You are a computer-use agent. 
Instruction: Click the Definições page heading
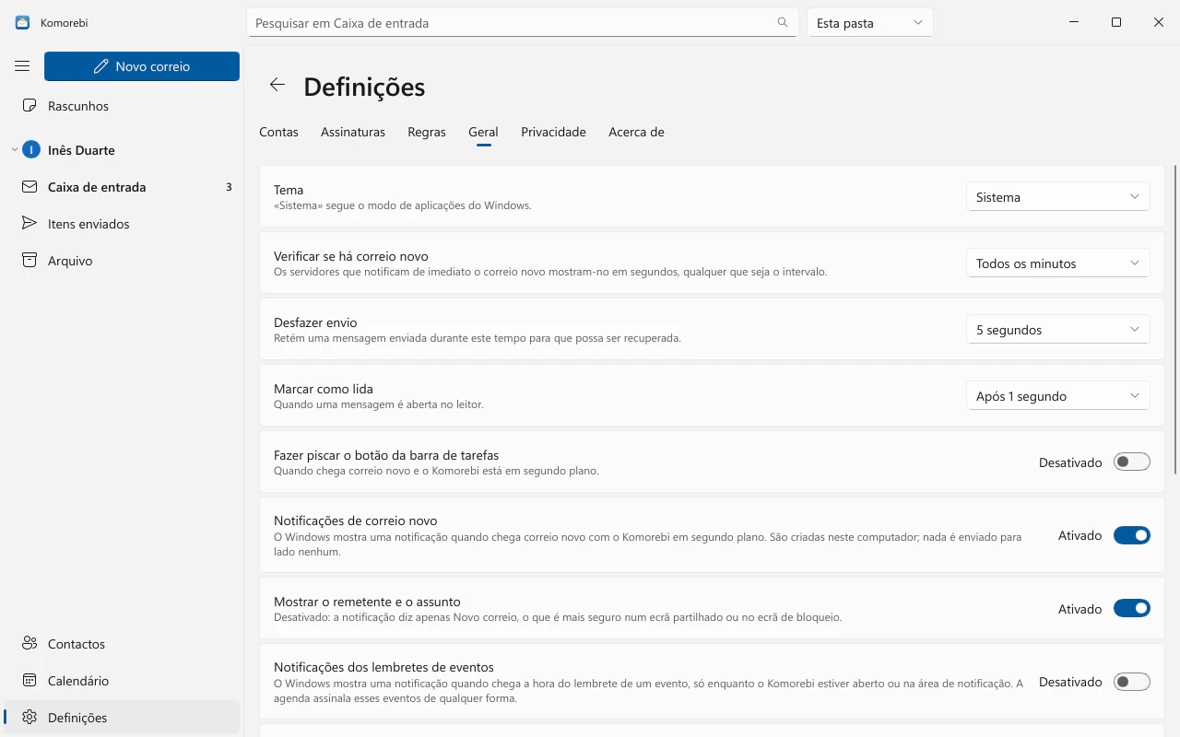(x=364, y=86)
